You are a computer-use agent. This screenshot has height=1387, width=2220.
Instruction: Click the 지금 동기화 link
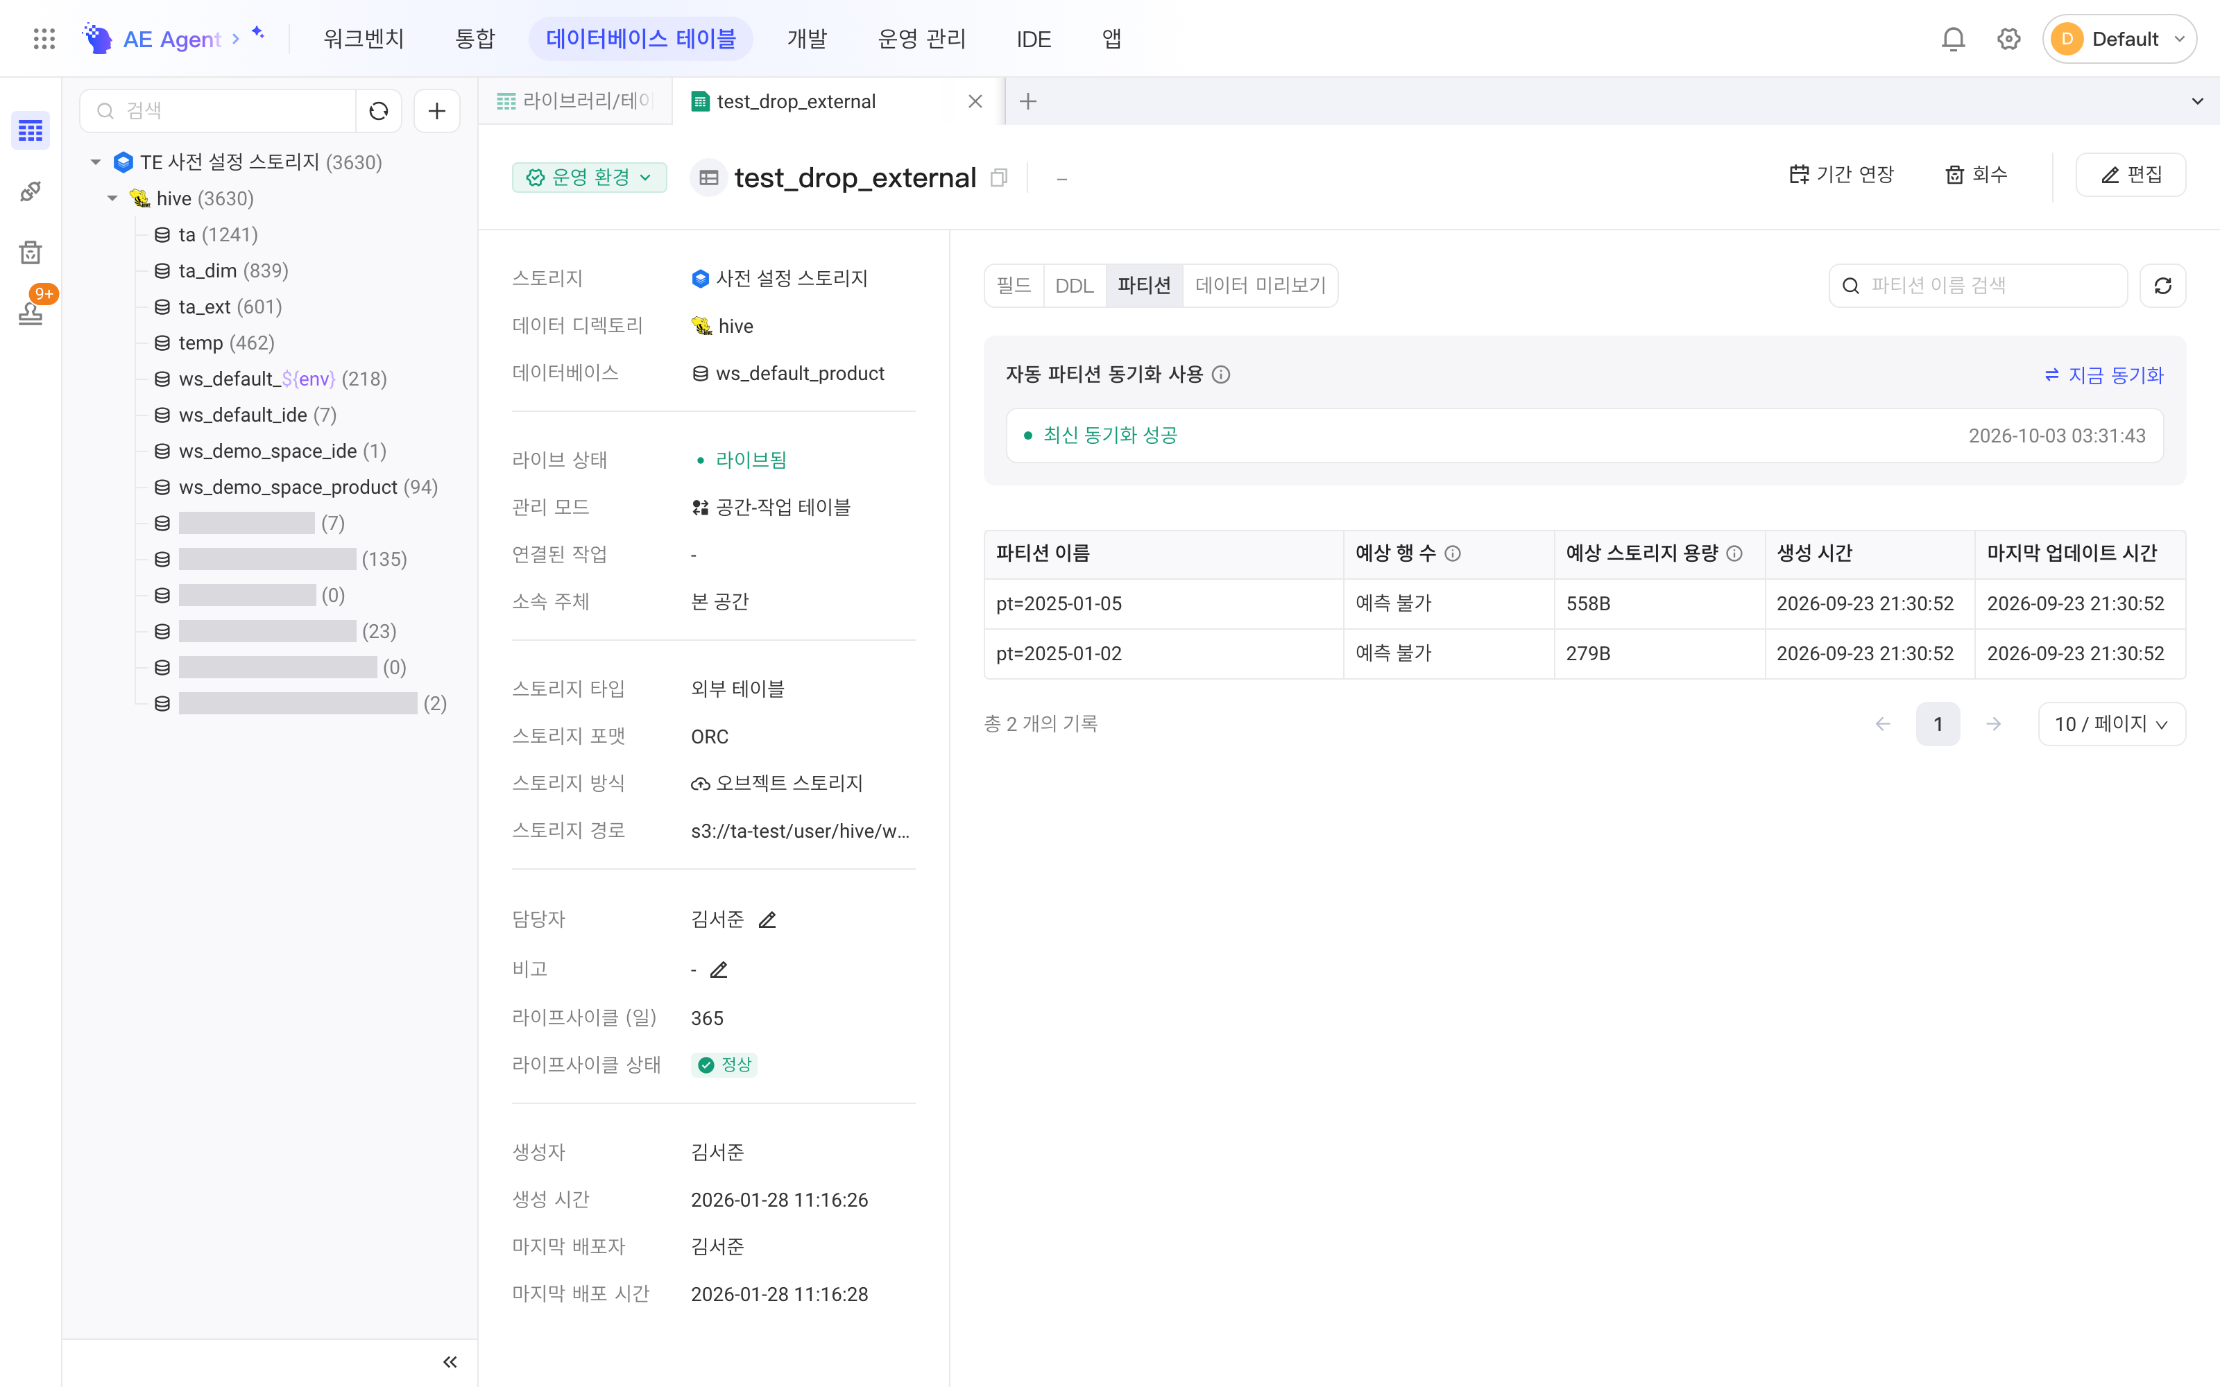[2103, 374]
